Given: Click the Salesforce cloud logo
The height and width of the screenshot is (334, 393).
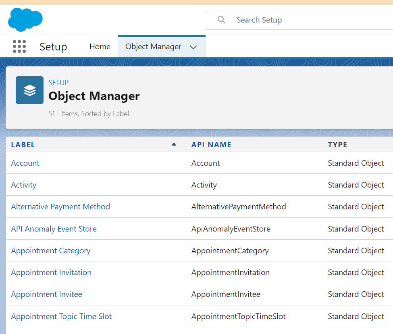Looking at the screenshot, I should (25, 19).
